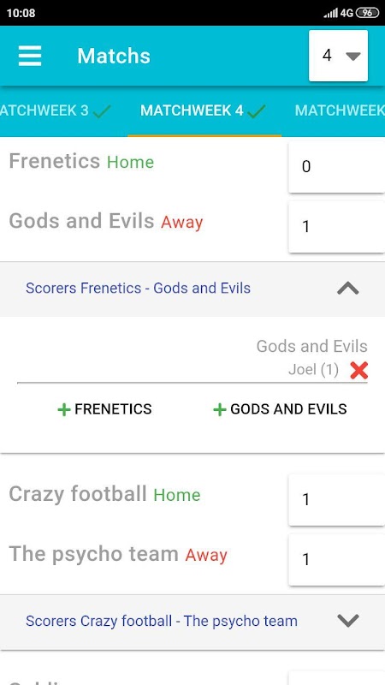Viewport: 385px width, 685px height.
Task: Edit the Crazy football home score field
Action: coord(336,499)
